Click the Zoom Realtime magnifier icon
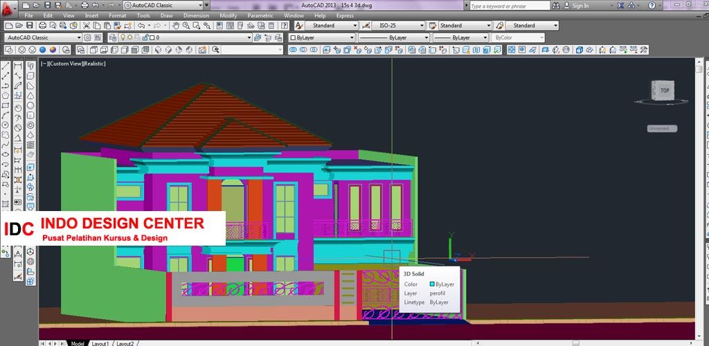Viewport: 709px width, 346px height. pyautogui.click(x=186, y=26)
